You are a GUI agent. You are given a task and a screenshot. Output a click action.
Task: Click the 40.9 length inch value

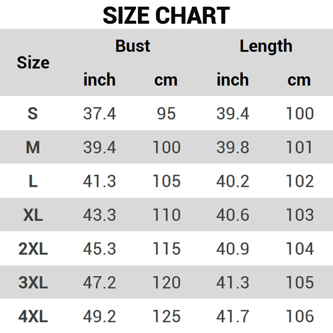pyautogui.click(x=233, y=249)
